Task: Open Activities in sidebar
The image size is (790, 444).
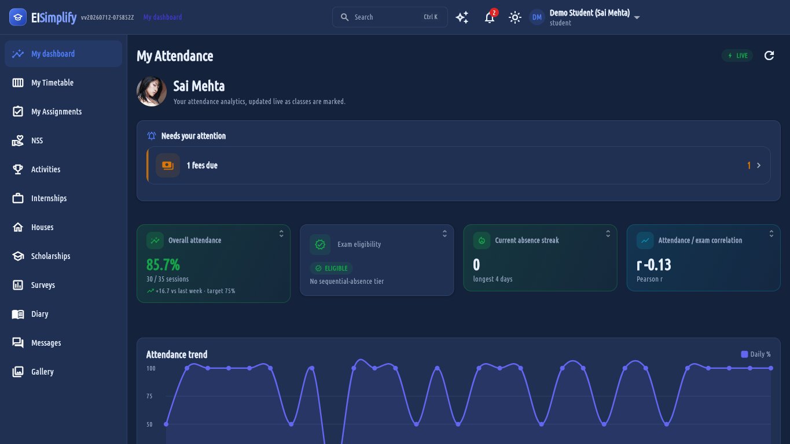Action: click(63, 169)
